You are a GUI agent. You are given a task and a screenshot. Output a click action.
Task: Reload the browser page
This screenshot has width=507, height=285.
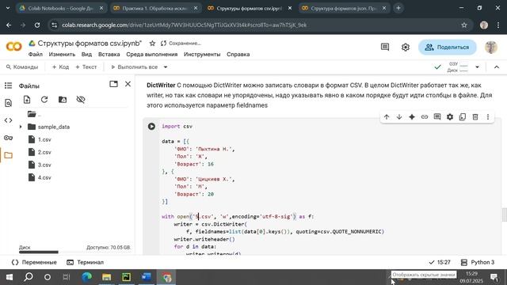click(37, 25)
